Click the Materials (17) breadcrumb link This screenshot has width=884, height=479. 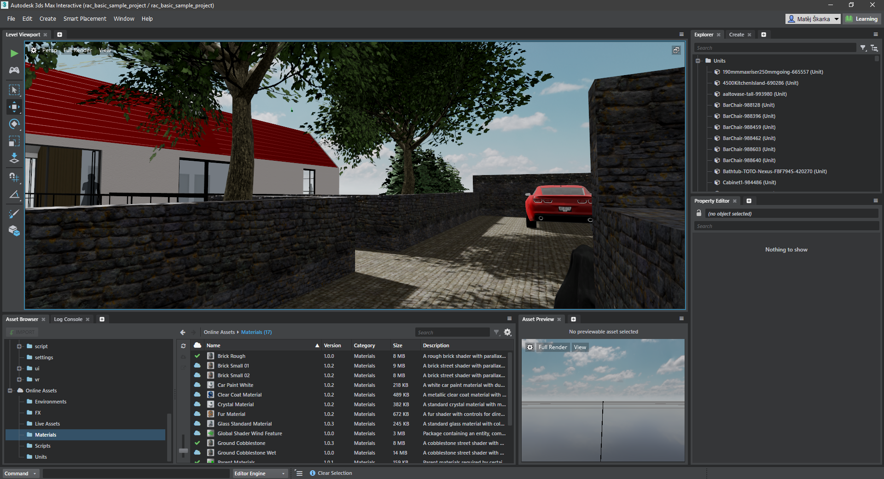coord(256,332)
